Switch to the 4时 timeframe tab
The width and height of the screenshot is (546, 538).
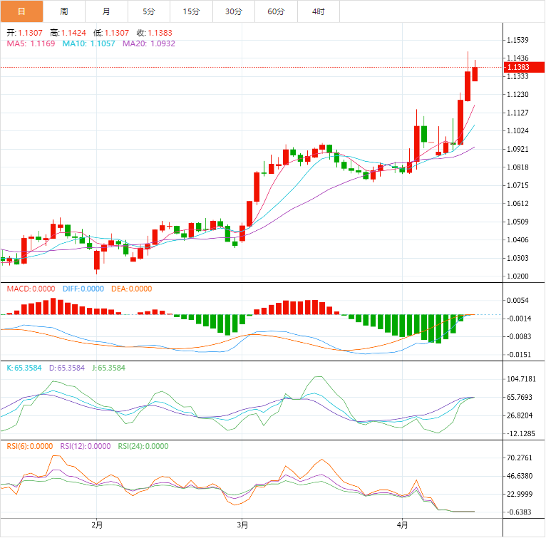318,11
